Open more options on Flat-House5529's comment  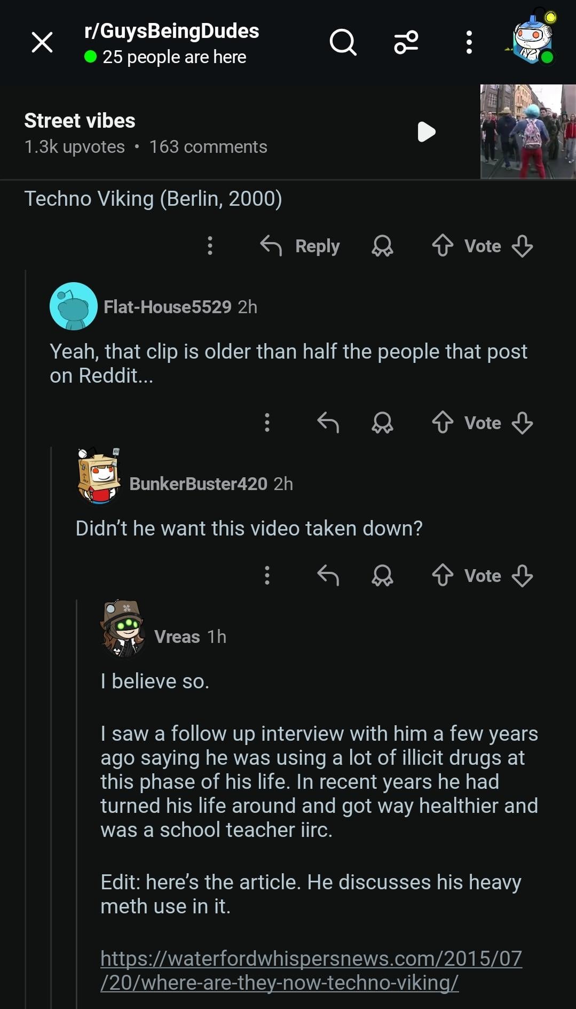coord(267,423)
